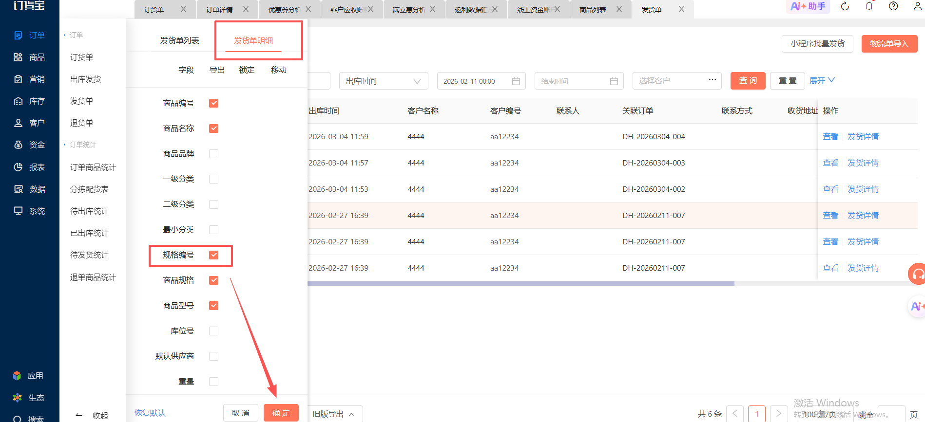The image size is (925, 422).
Task: Click the 查询 search button
Action: [748, 81]
